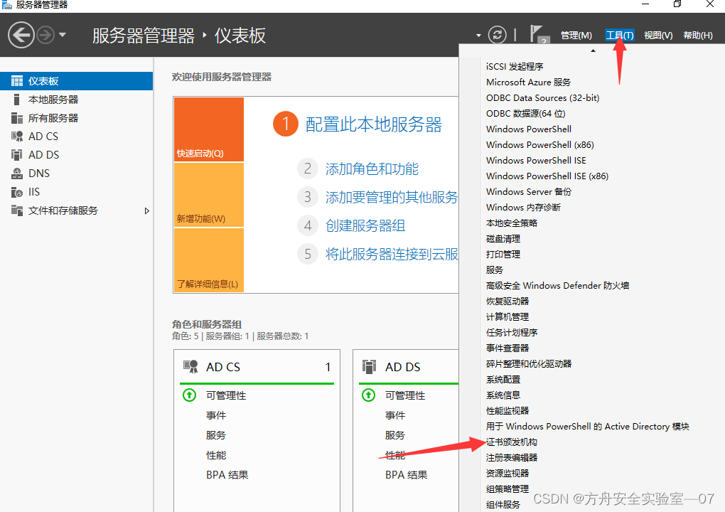Click the forward navigation arrow
725x512 pixels.
coord(45,35)
